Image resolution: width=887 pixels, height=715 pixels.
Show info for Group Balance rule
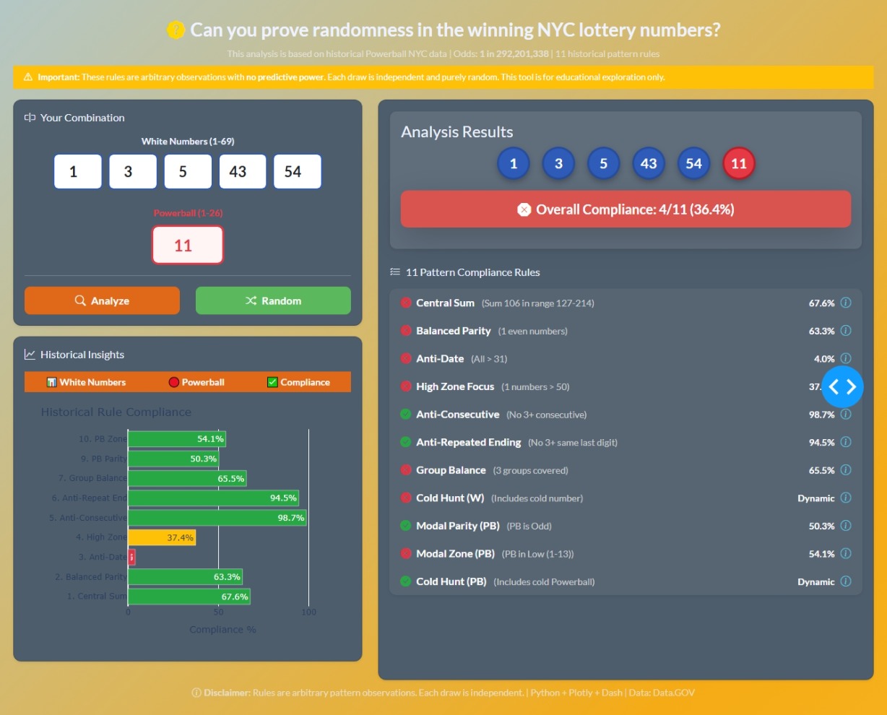(x=846, y=470)
